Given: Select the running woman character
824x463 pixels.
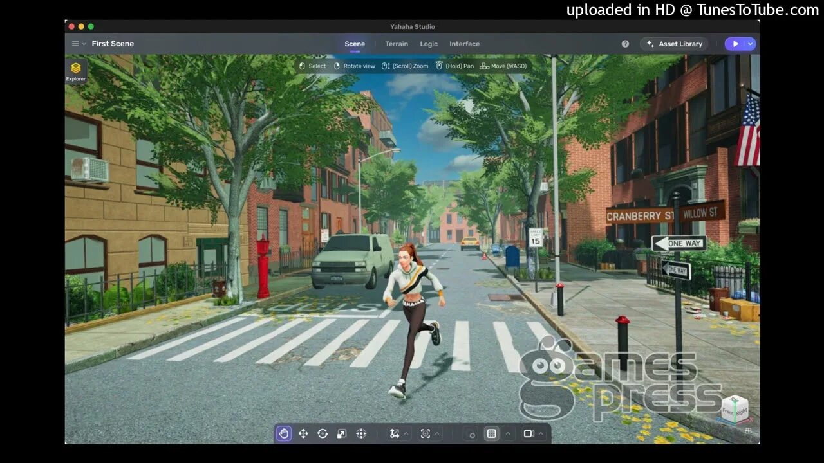Looking at the screenshot, I should (412, 320).
